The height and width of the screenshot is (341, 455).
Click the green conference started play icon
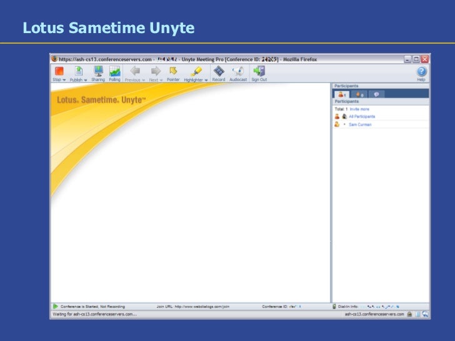tap(56, 306)
